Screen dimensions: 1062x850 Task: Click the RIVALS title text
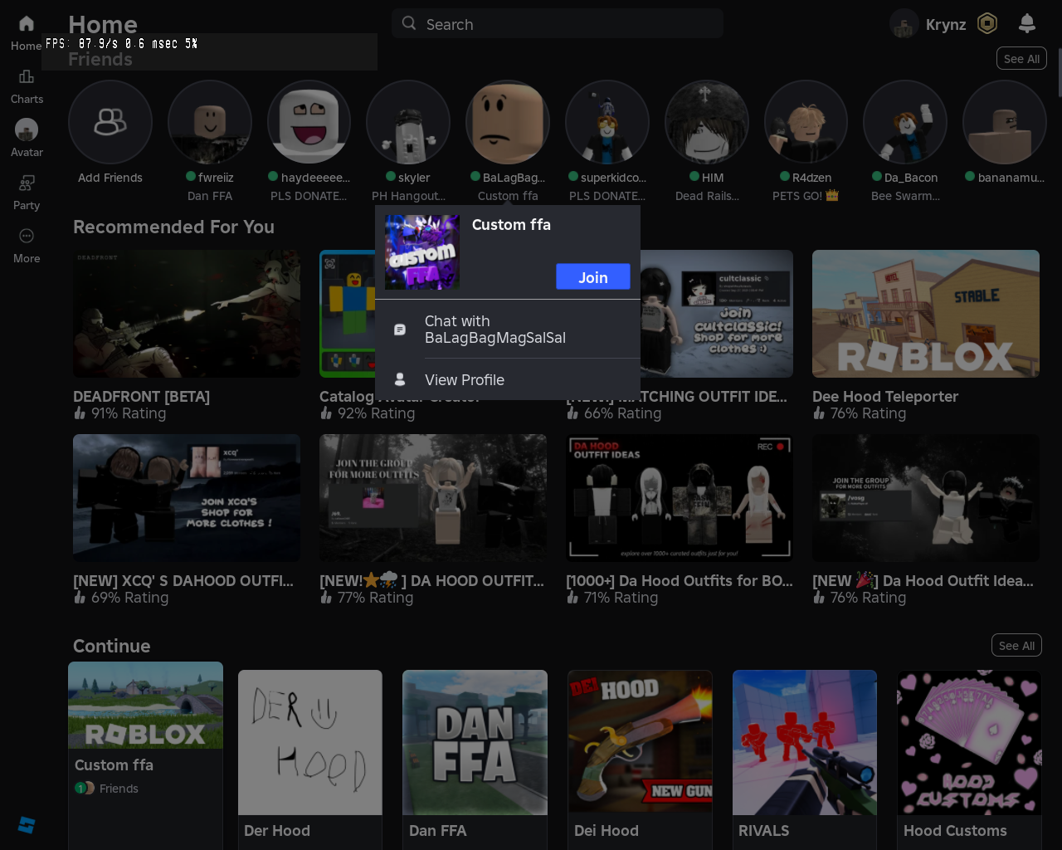click(x=764, y=831)
